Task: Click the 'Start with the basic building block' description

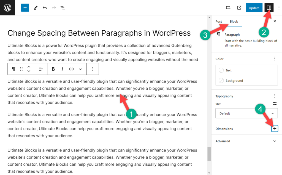Action: pos(251,43)
